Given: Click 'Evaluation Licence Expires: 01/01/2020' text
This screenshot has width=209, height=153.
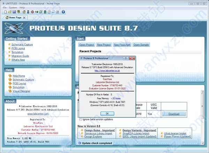Looking at the screenshot, I should [107, 89].
